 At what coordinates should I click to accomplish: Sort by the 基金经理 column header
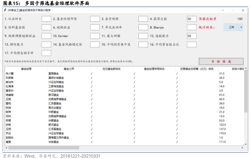tap(26, 69)
